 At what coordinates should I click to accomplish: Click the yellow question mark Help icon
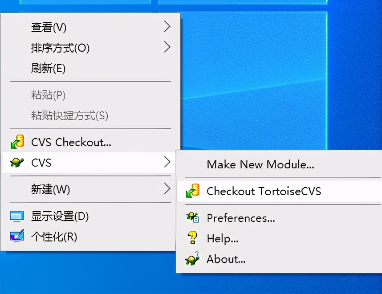tap(193, 238)
